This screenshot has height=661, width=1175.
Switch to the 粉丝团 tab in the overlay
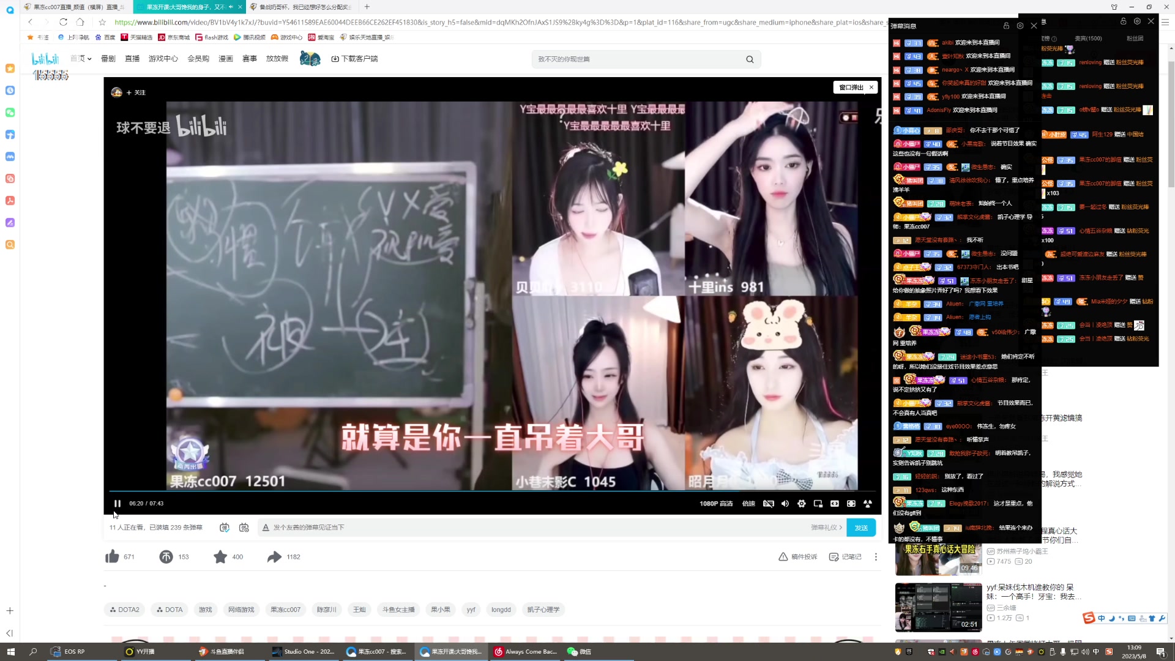coord(1135,39)
